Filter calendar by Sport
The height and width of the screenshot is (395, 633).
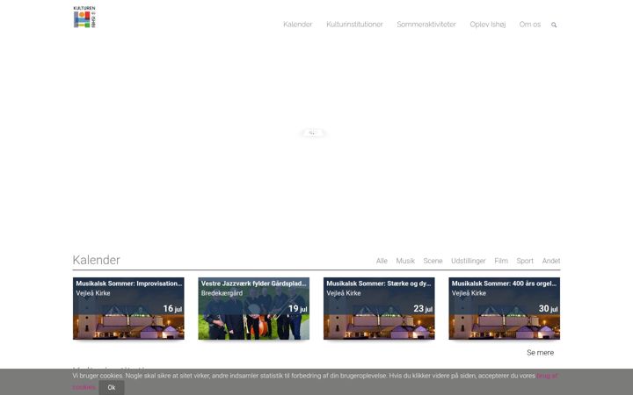pyautogui.click(x=525, y=261)
